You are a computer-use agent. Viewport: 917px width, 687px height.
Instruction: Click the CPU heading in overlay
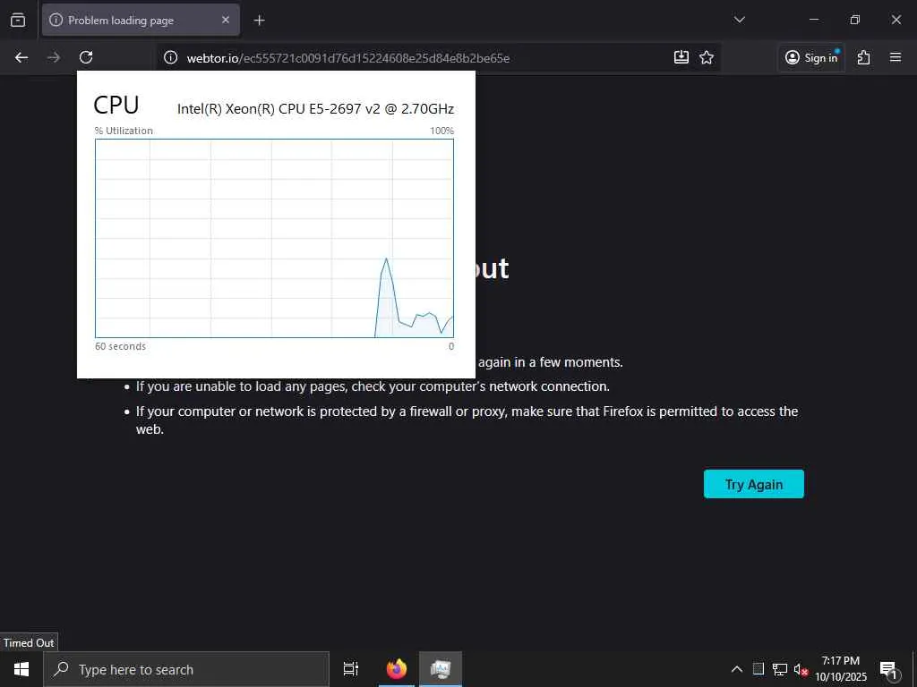pos(116,106)
